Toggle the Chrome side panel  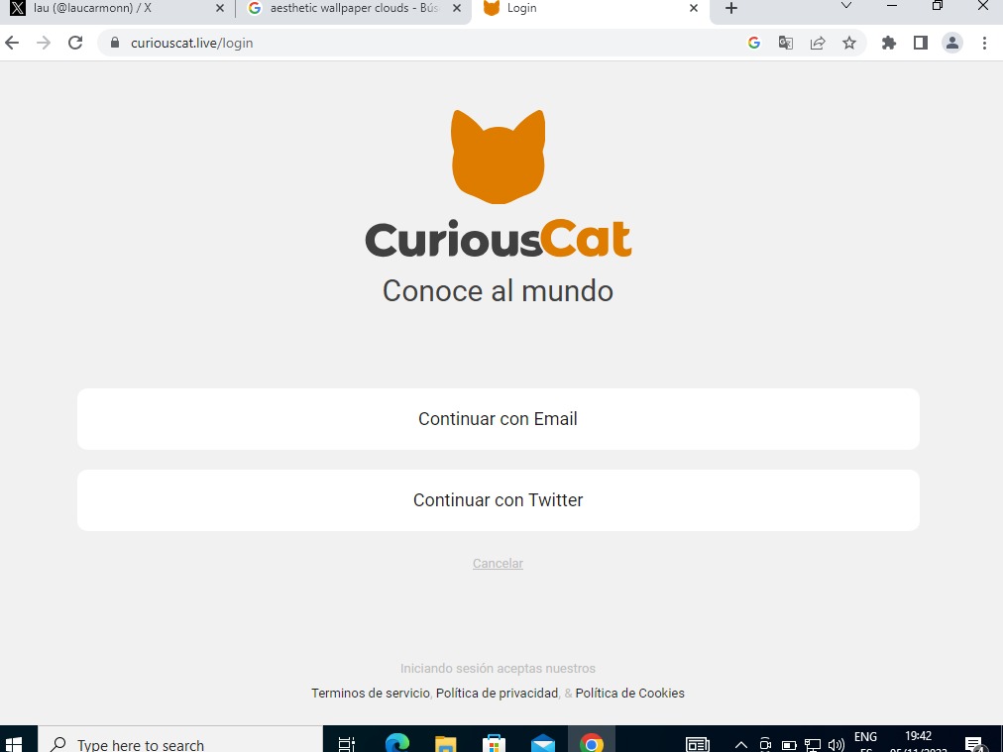(x=921, y=43)
